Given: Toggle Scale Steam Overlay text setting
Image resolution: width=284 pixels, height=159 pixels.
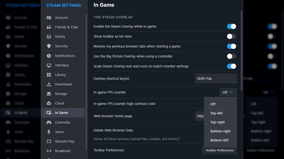Looking at the screenshot, I should coord(231,66).
